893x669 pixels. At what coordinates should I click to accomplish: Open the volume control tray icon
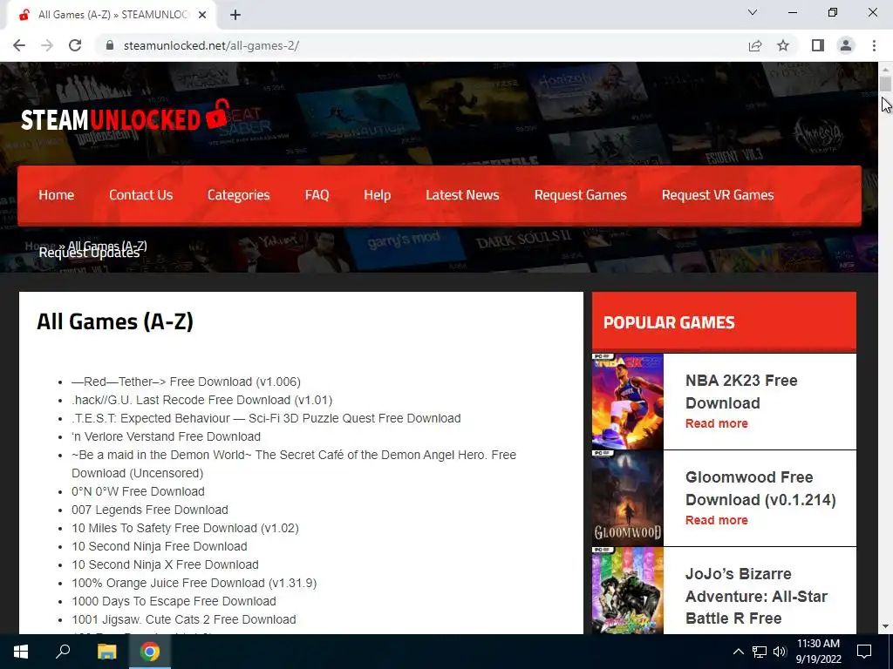click(x=780, y=652)
